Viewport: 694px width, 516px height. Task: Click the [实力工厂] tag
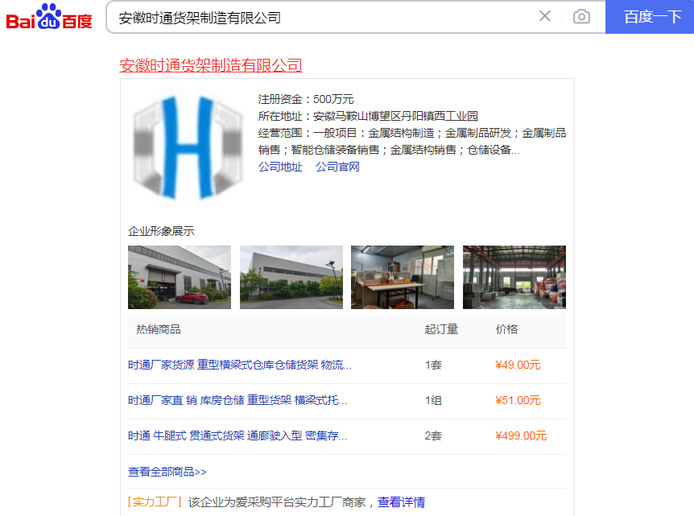pos(155,502)
